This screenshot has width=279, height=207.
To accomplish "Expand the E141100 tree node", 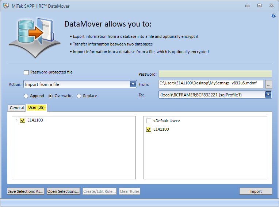I will point(16,120).
